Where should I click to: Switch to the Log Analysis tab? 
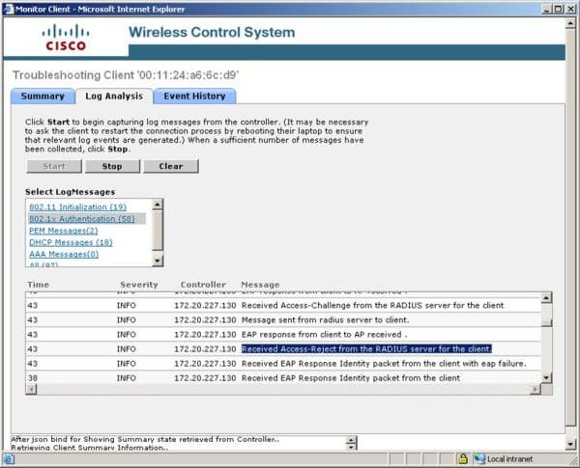click(114, 96)
